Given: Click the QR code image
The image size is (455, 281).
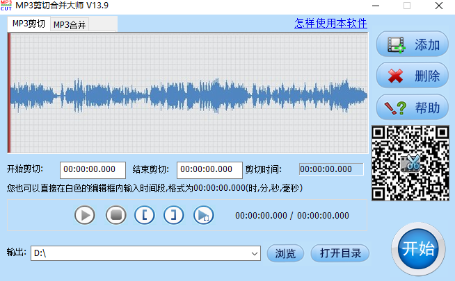Looking at the screenshot, I should pos(410,163).
